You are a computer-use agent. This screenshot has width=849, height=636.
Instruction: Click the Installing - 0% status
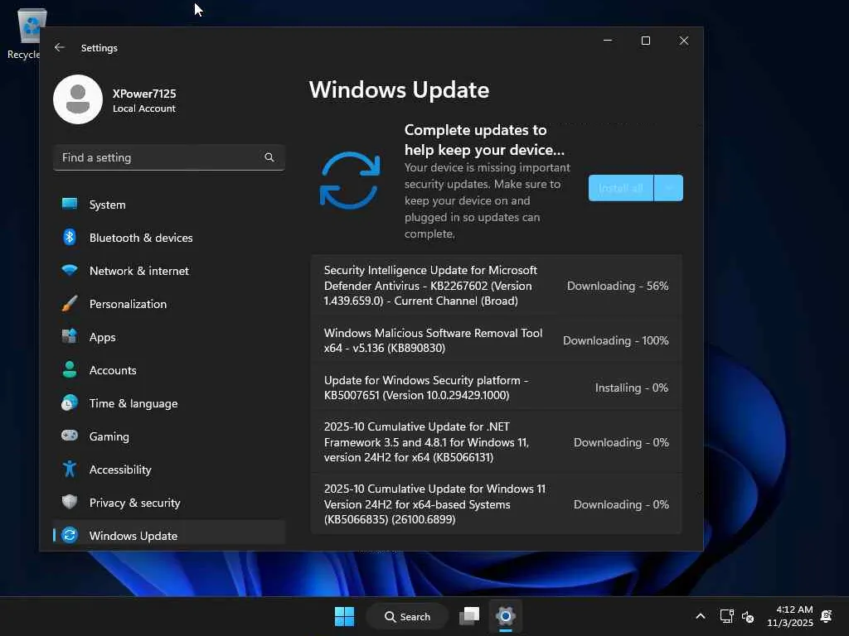point(631,388)
